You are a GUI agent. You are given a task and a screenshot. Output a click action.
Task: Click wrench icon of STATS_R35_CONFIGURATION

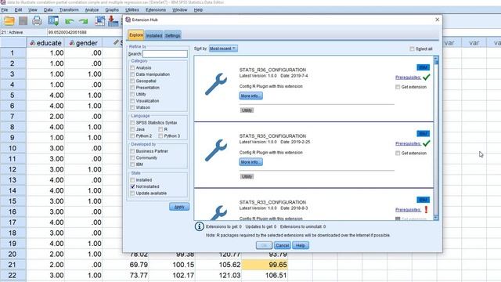click(x=216, y=150)
